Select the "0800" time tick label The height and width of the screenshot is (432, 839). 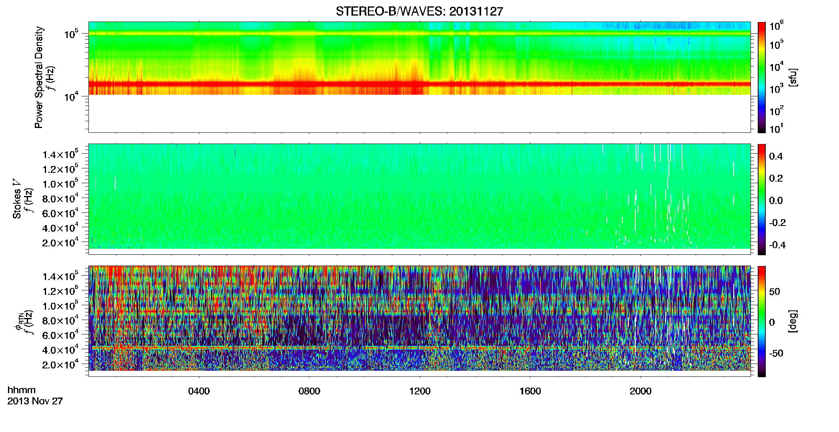pos(309,391)
